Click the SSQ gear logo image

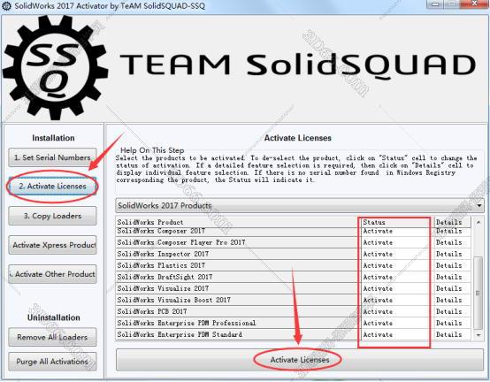pyautogui.click(x=56, y=67)
